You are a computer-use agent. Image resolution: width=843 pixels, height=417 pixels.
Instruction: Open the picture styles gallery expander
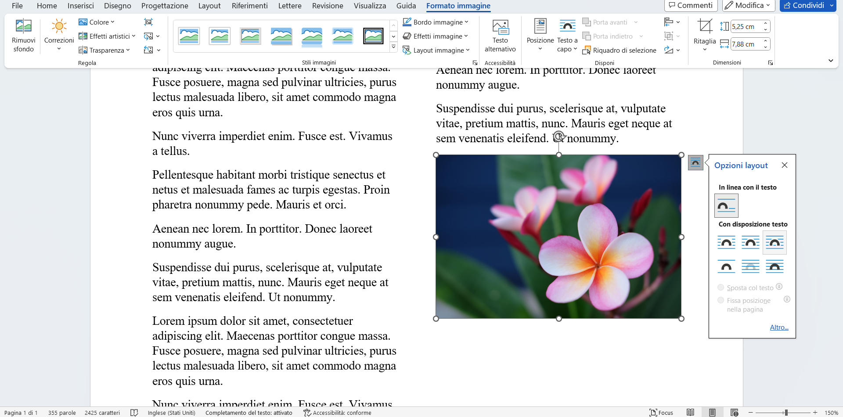[x=393, y=46]
